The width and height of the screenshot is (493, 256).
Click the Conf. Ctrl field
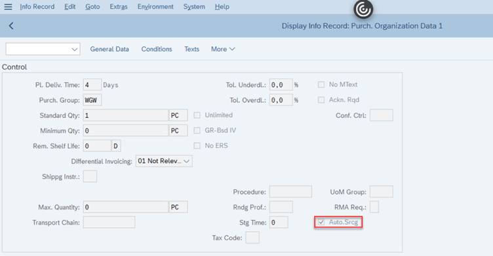[x=382, y=115]
